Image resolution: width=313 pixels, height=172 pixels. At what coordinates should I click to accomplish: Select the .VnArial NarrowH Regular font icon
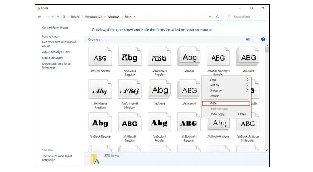[x=218, y=56]
